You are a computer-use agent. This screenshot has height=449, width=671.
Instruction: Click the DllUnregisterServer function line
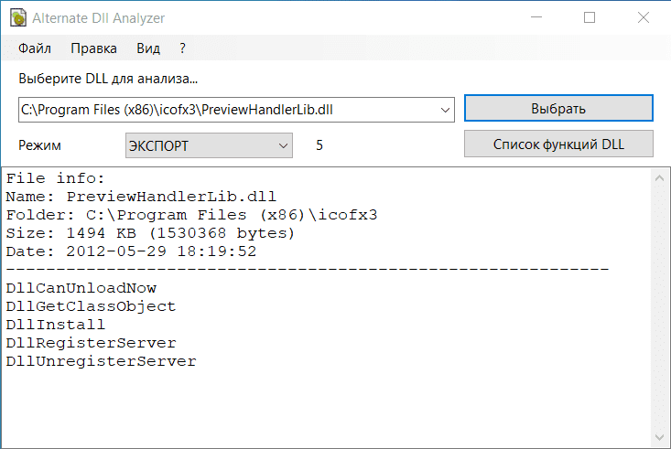(x=101, y=361)
